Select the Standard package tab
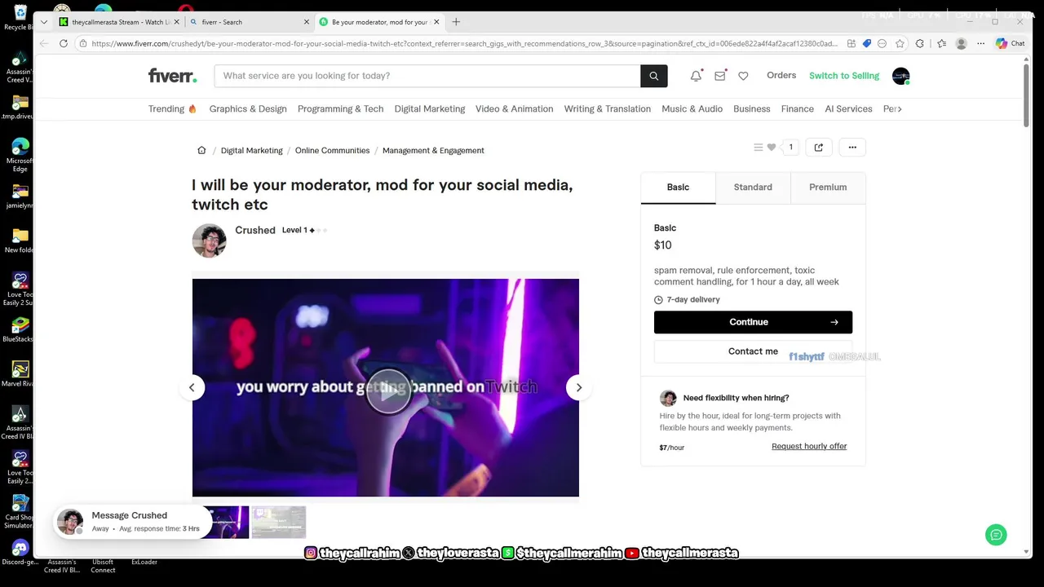 click(753, 188)
